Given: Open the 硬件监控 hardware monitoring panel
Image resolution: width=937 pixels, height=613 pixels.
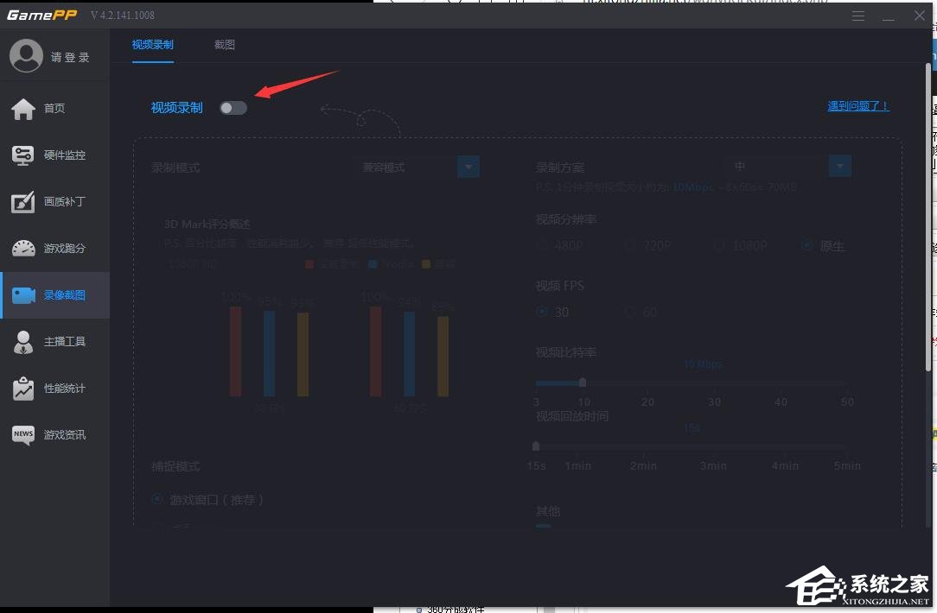Looking at the screenshot, I should click(x=54, y=155).
